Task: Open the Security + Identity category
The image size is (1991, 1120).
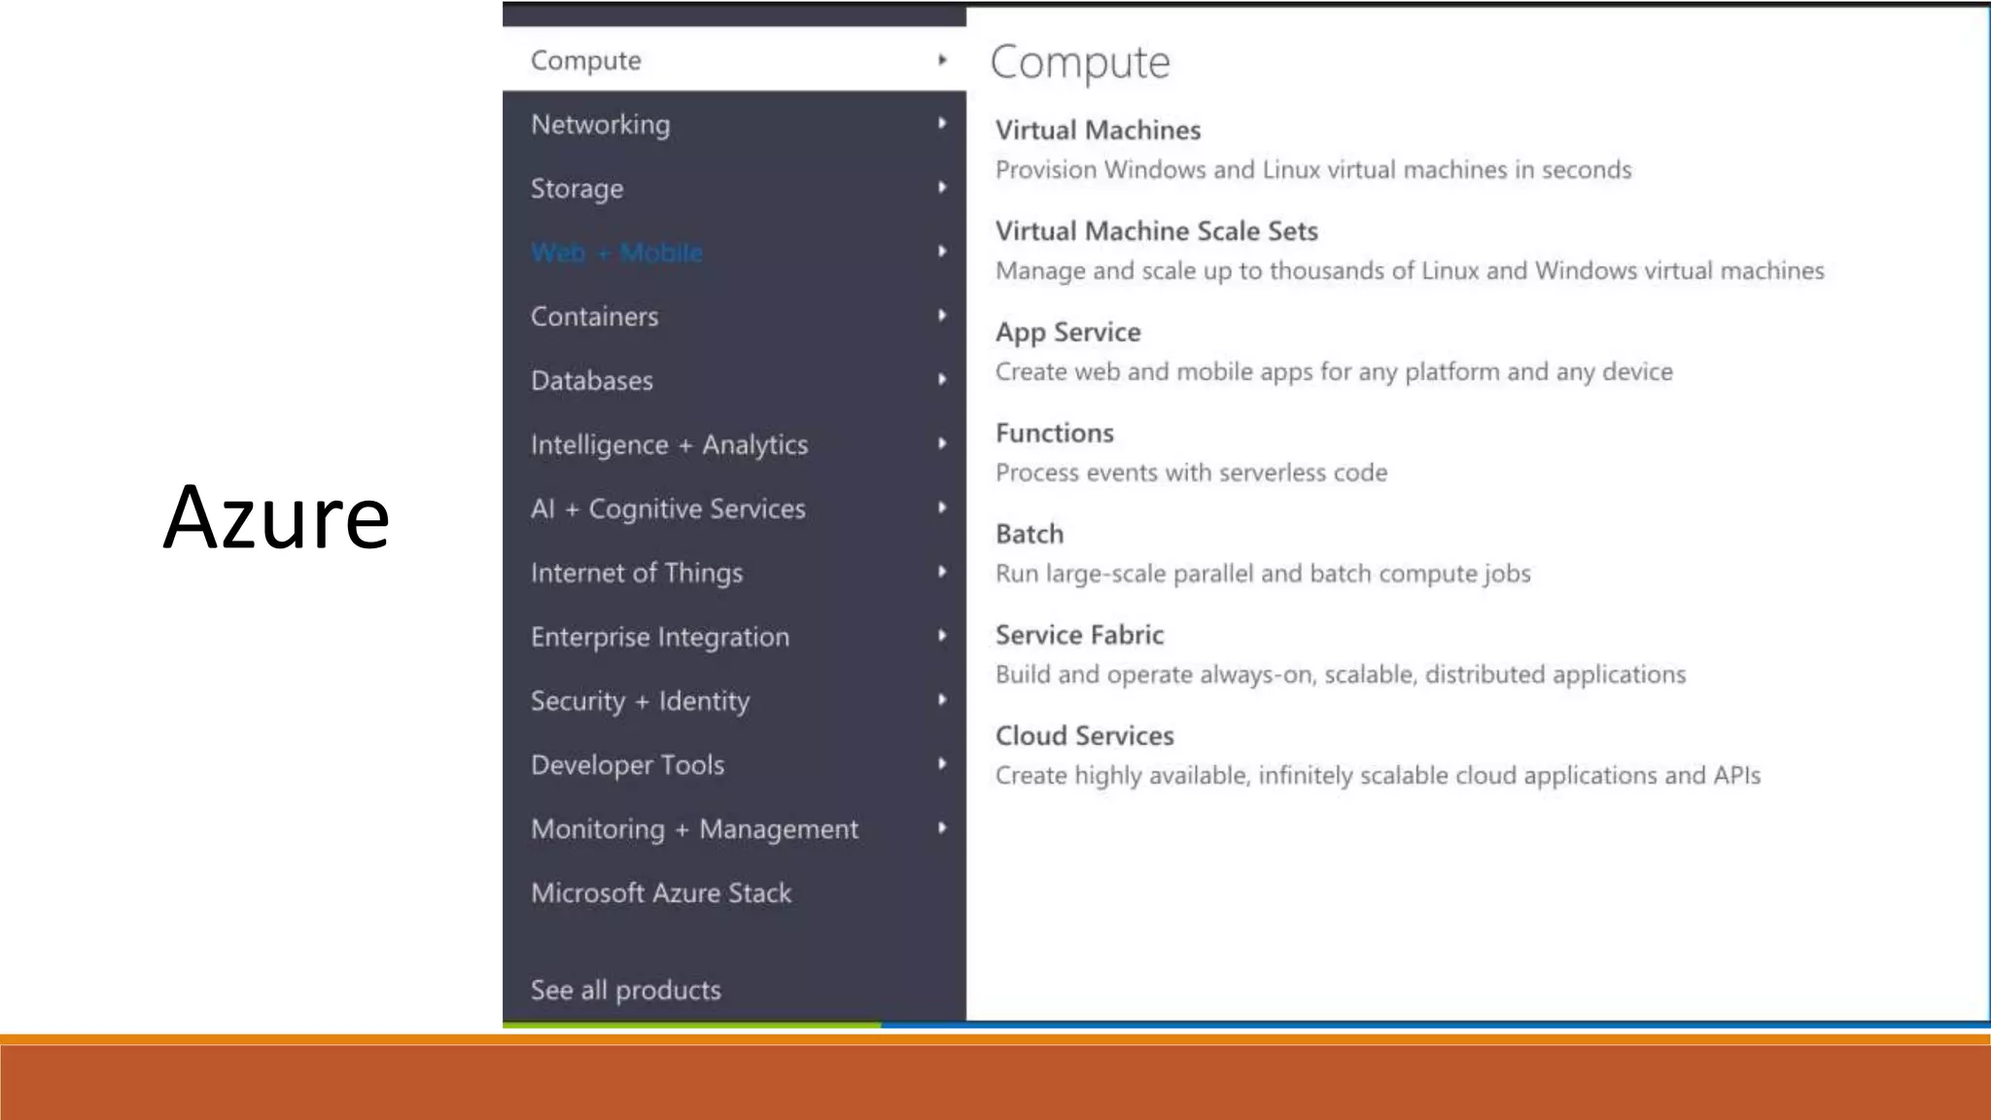Action: [640, 702]
